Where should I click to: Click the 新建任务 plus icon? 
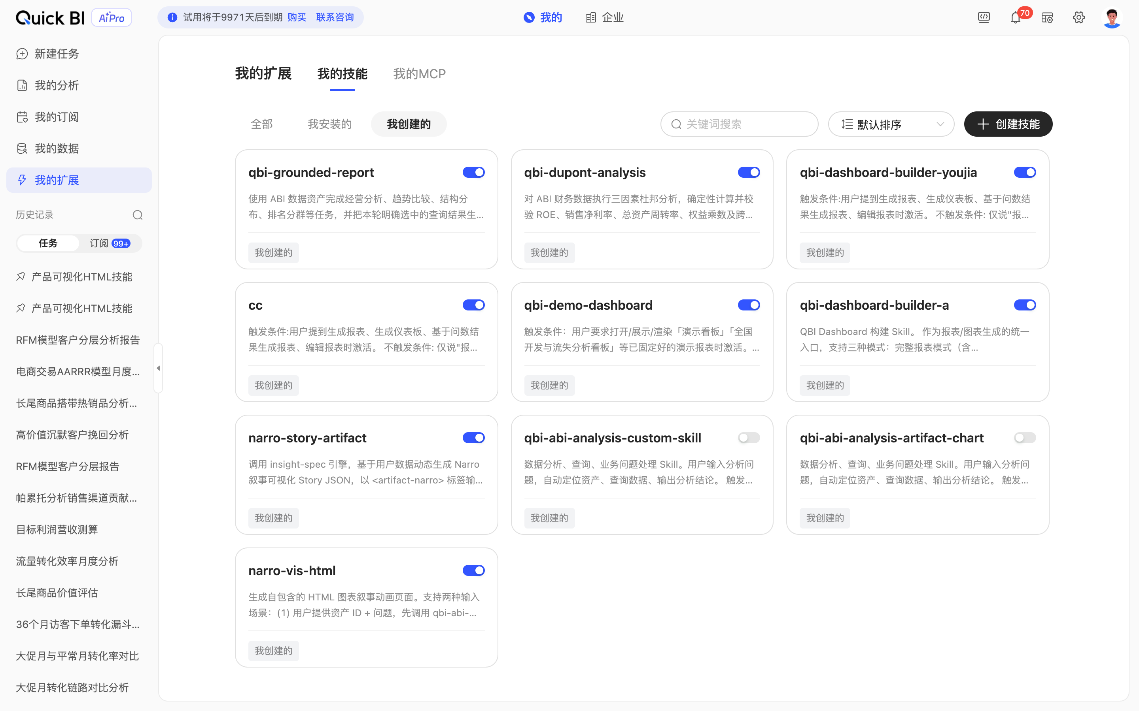22,54
